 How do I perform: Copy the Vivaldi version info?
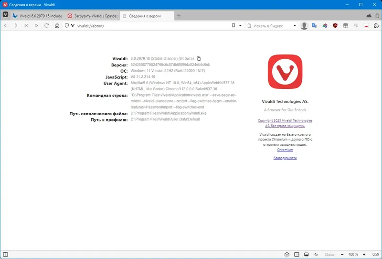(x=199, y=58)
